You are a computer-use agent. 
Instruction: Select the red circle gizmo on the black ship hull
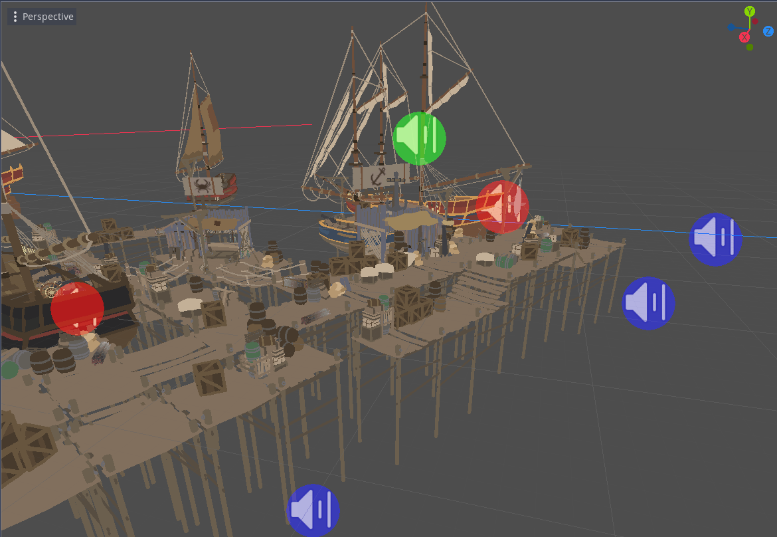pyautogui.click(x=77, y=308)
